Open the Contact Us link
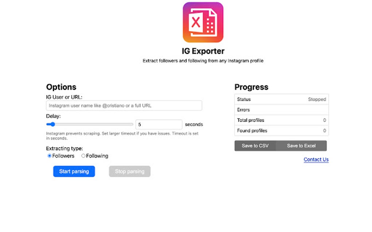Screen dimensions: 372x232 (x=316, y=159)
